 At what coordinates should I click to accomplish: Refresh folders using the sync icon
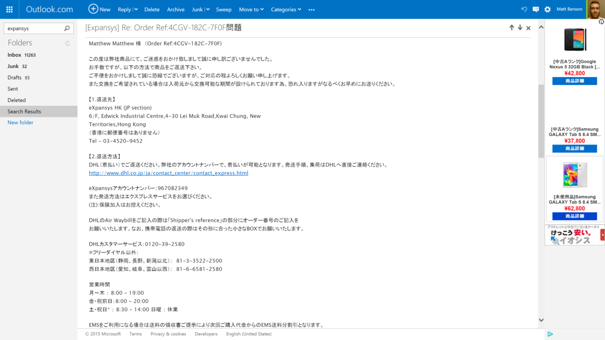(x=68, y=43)
